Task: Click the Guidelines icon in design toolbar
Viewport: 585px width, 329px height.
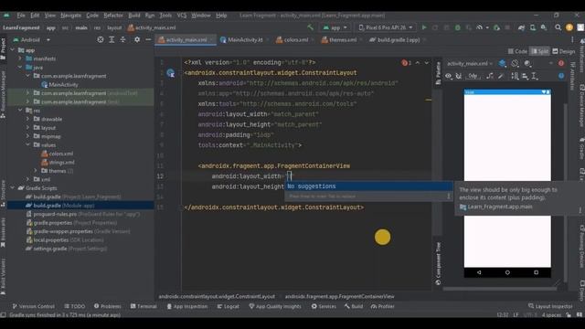Action: pos(535,76)
